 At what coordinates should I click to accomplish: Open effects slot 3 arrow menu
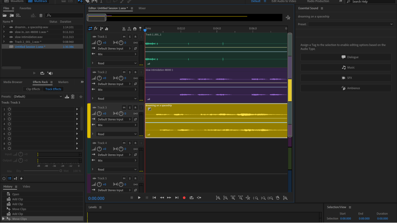pos(77,119)
